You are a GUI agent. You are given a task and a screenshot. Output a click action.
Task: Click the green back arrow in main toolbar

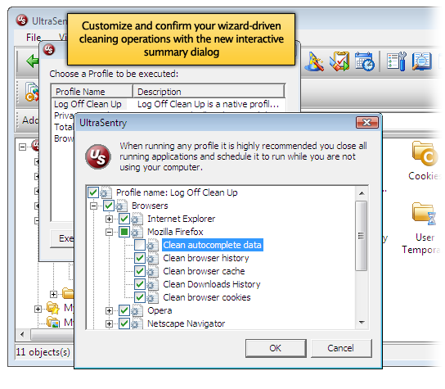tap(32, 61)
